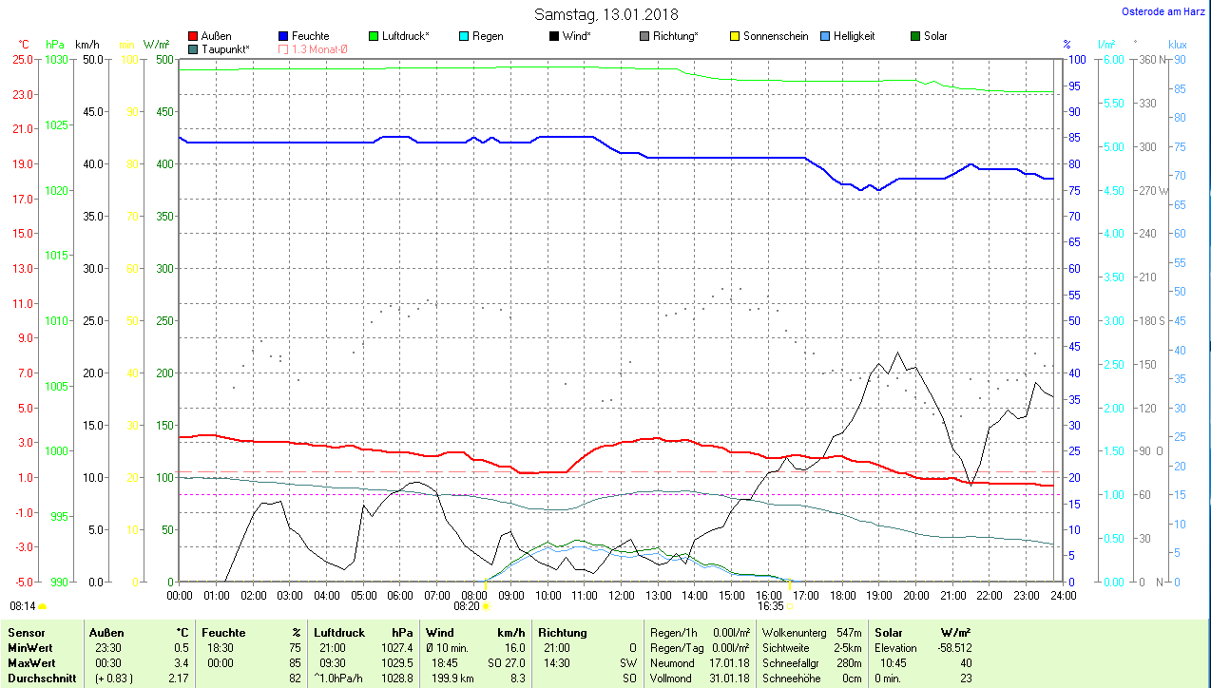Open the Osterode am Harz link

pos(1163,11)
